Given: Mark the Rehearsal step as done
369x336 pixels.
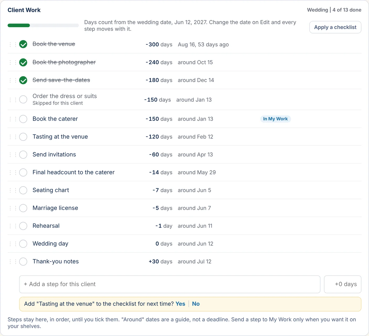Looking at the screenshot, I should tap(23, 226).
